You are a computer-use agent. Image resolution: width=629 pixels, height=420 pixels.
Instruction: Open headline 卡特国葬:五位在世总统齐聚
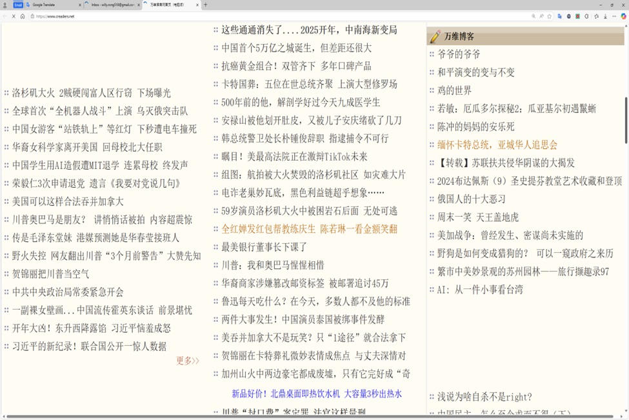tap(309, 85)
